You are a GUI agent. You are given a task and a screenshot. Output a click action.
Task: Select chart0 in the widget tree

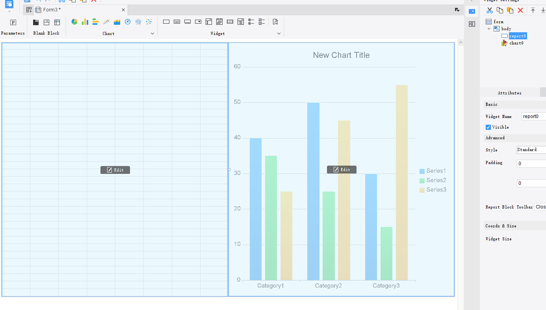pyautogui.click(x=516, y=43)
